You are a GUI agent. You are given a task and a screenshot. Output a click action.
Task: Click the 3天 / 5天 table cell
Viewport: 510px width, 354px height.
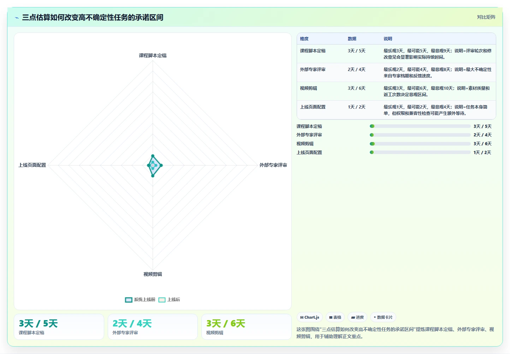[x=356, y=51]
